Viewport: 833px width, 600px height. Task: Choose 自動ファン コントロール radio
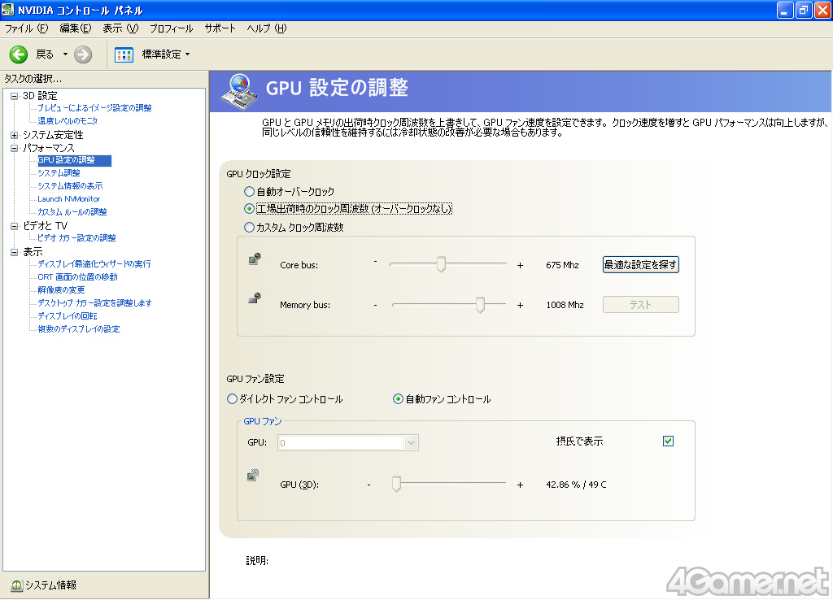tap(397, 398)
